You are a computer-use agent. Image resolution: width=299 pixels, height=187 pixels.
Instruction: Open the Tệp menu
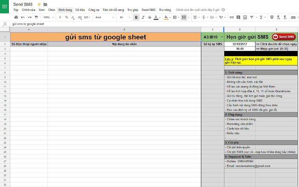click(x=16, y=10)
